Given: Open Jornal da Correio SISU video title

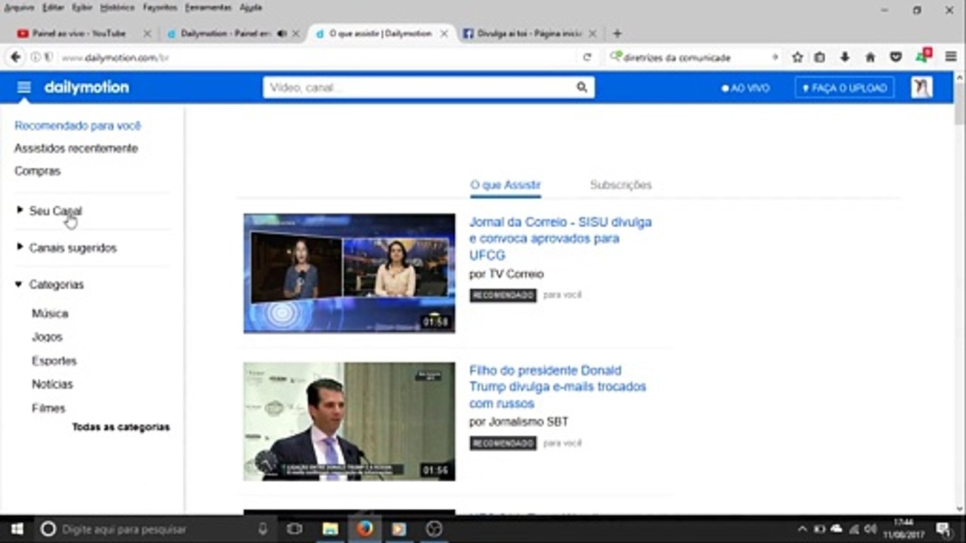Looking at the screenshot, I should tap(560, 238).
